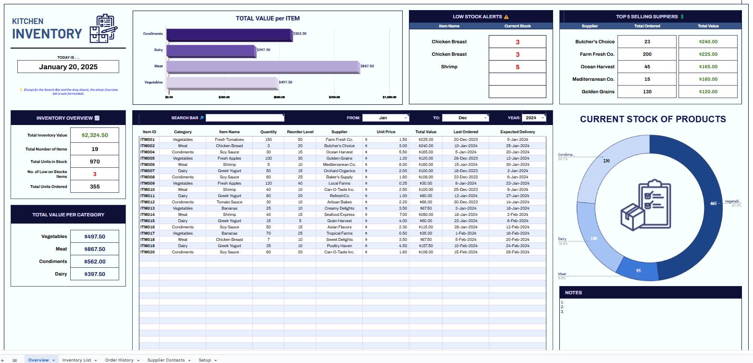Select the Total Units Ordered value 355
Image resolution: width=753 pixels, height=363 pixels.
[x=95, y=187]
